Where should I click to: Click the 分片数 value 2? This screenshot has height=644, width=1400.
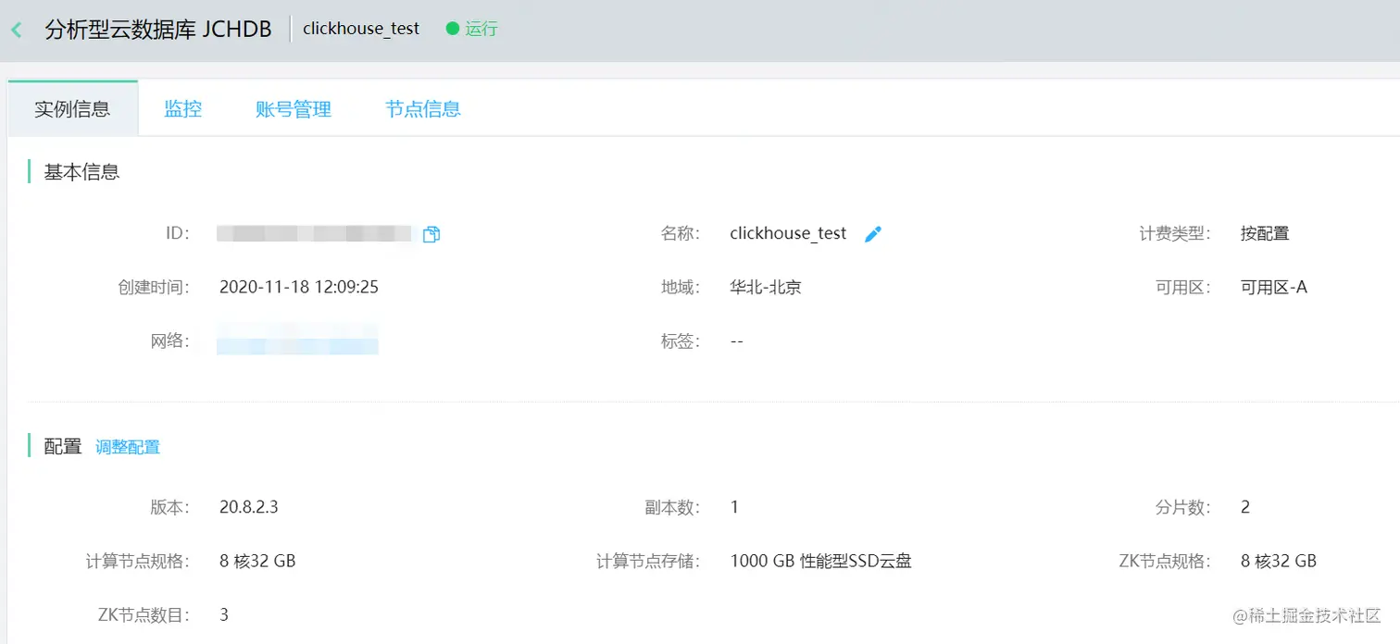[1245, 507]
